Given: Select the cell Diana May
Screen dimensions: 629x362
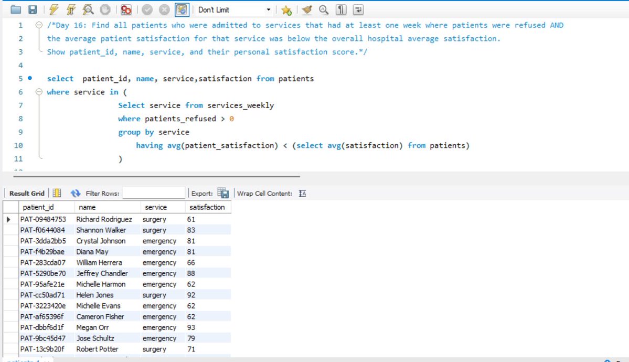Looking at the screenshot, I should pyautogui.click(x=108, y=252).
